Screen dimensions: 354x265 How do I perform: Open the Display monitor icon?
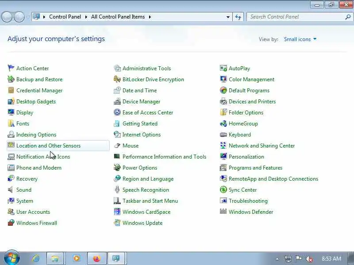(11, 112)
